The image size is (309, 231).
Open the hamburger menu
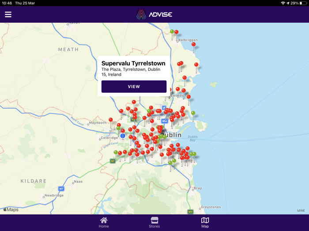coord(8,15)
